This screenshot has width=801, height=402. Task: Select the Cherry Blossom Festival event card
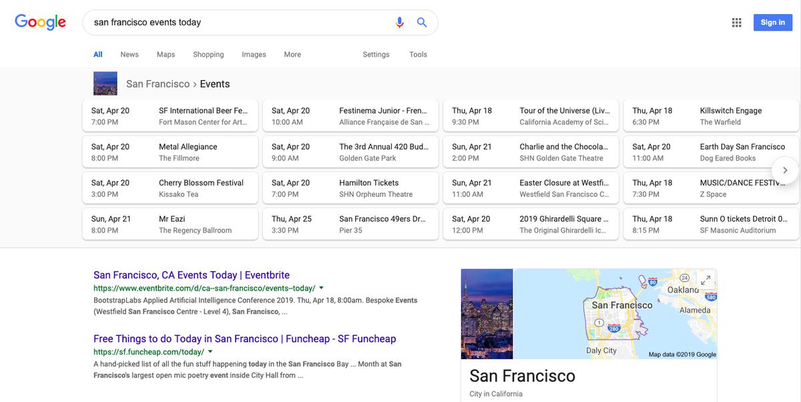170,188
